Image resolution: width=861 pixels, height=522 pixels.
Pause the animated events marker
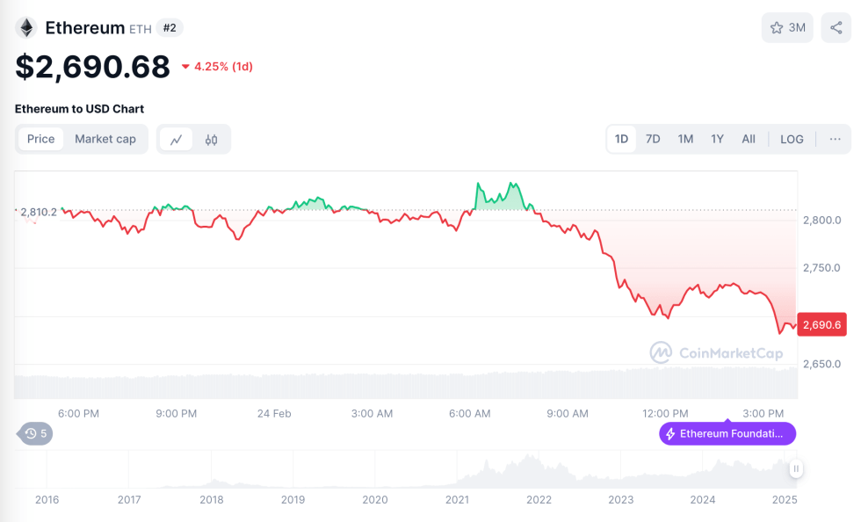(x=795, y=469)
